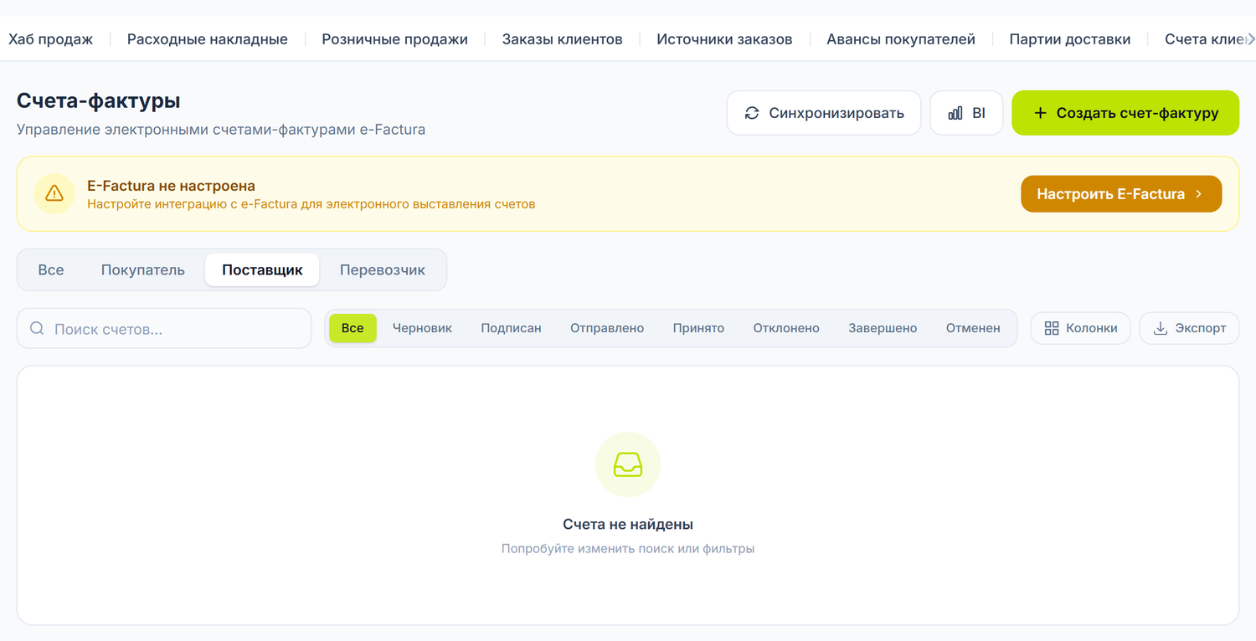Click the Экспорт button
This screenshot has width=1256, height=641.
tap(1189, 328)
